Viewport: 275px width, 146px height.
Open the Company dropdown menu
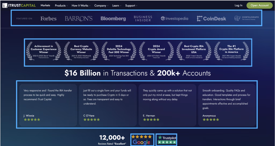coord(101,6)
